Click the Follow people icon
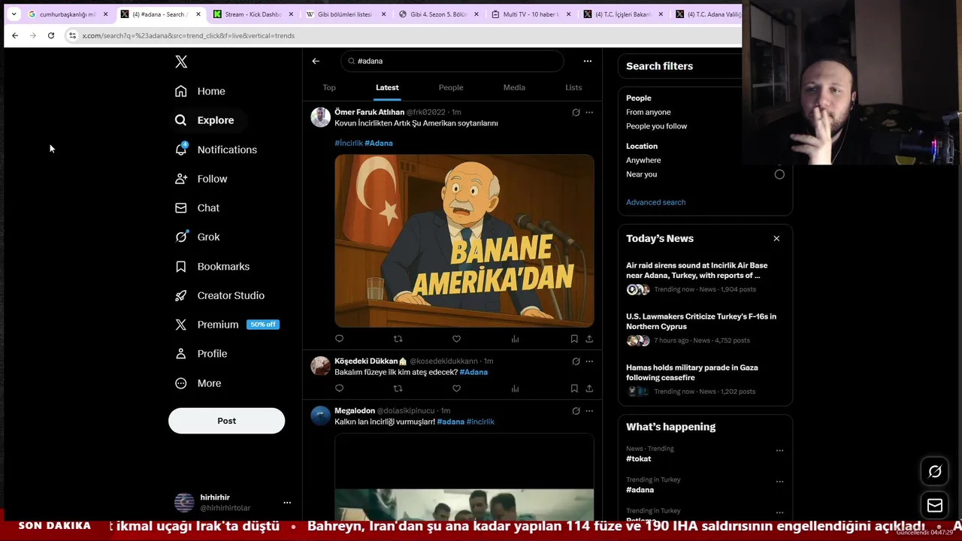The height and width of the screenshot is (541, 962). [181, 179]
